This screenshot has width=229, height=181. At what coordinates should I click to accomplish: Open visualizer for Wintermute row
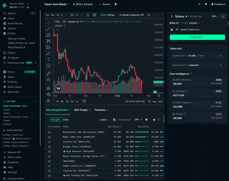(50, 132)
